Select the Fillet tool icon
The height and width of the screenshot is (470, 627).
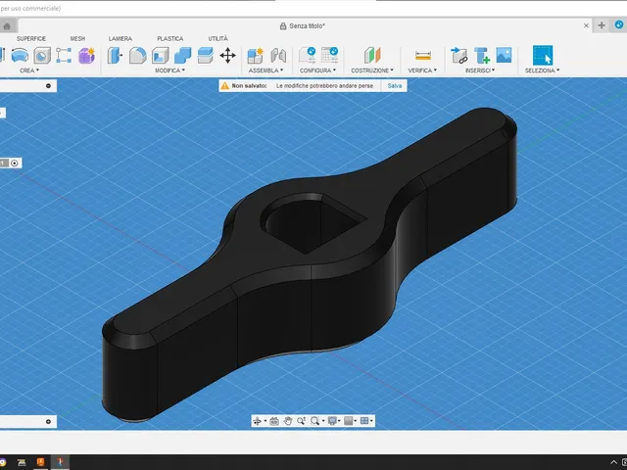[137, 55]
